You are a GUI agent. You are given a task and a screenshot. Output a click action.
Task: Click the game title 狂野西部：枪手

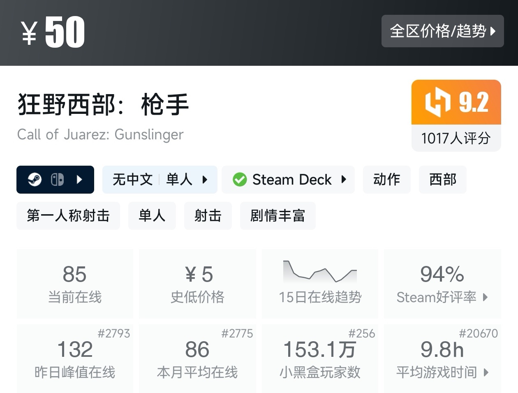(x=103, y=104)
